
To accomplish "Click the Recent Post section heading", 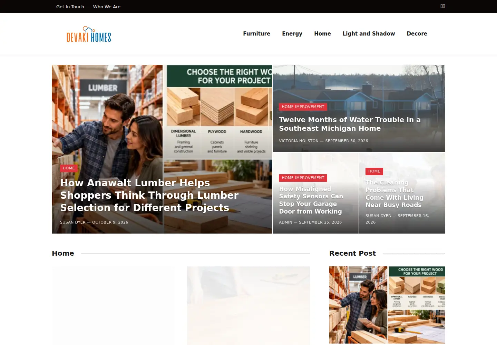I will coord(352,253).
